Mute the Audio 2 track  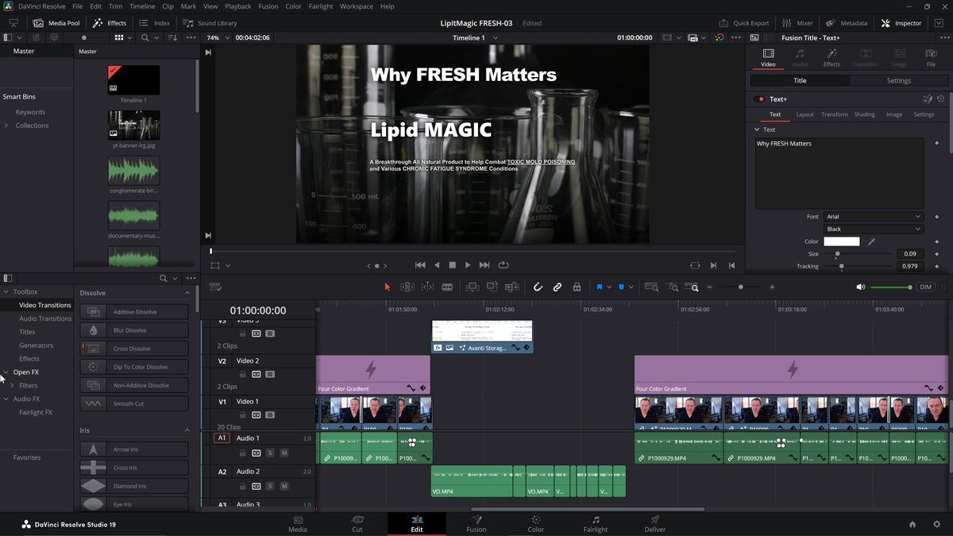point(284,486)
